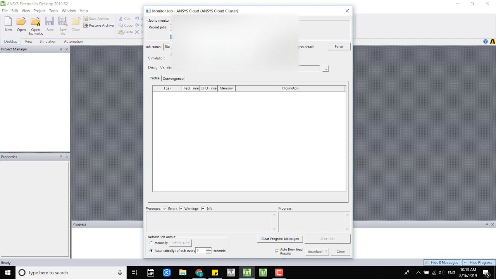Image resolution: width=496 pixels, height=279 pixels.
Task: Click the Paste tool in ribbon
Action: 126,32
